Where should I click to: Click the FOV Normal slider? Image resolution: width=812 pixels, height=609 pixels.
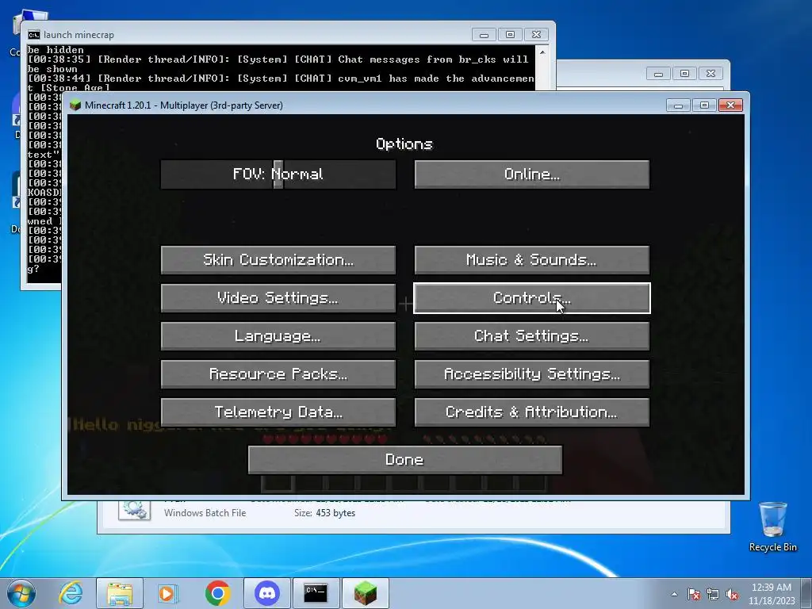tap(278, 174)
